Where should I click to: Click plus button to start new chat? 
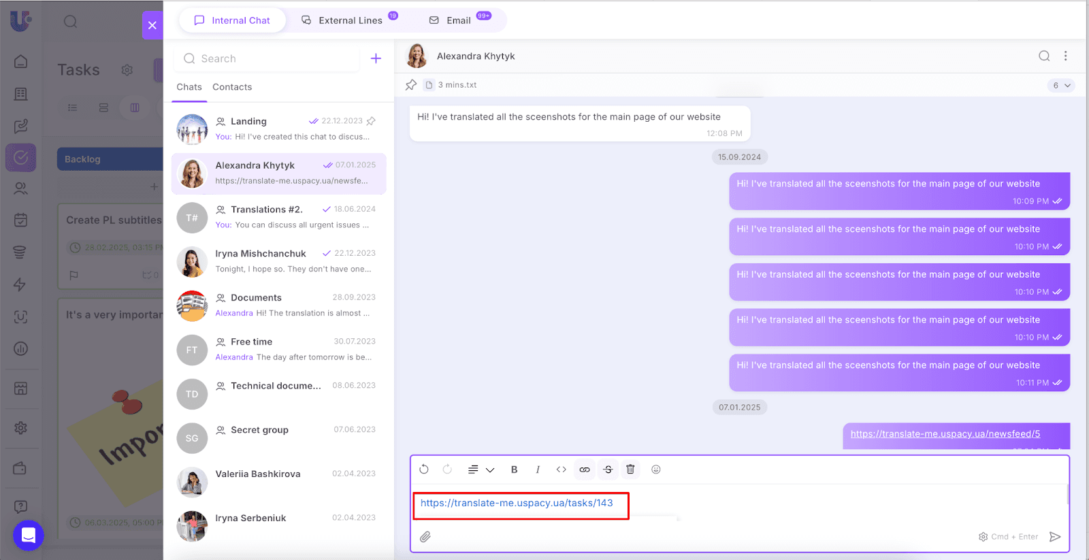(x=376, y=59)
